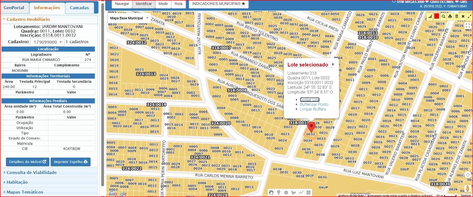Open the Mapa Base Municipal dropdown
473x197 pixels.
(129, 18)
